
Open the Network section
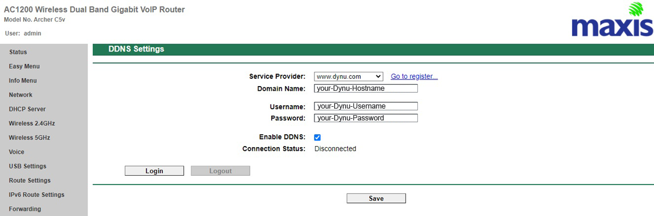tap(20, 95)
